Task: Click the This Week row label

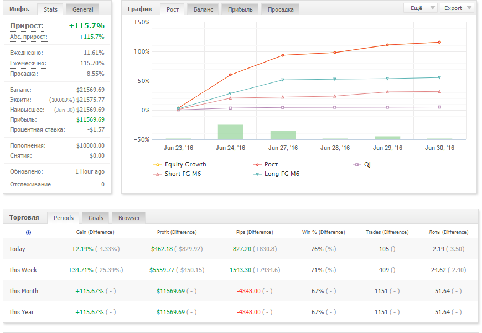Action: 23,270
